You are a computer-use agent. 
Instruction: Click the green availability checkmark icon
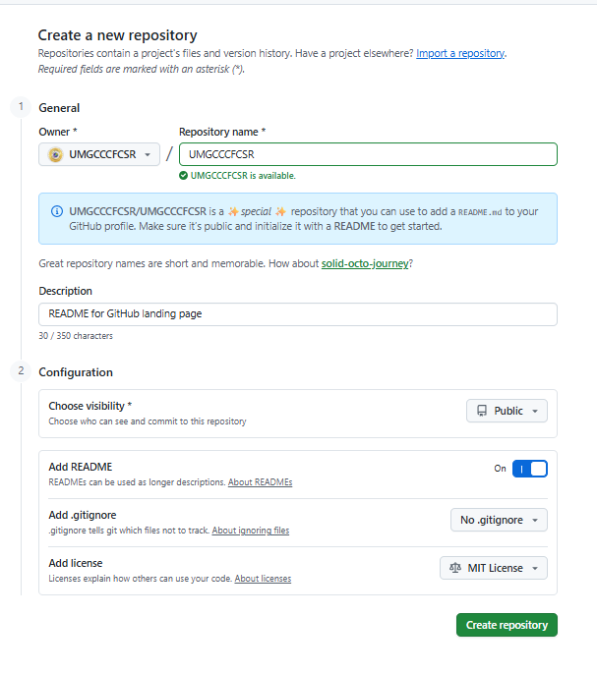[x=183, y=176]
